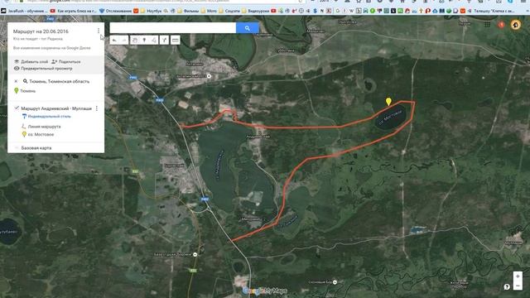Click the map title Маршрут на 20.06.2016

tap(41, 31)
